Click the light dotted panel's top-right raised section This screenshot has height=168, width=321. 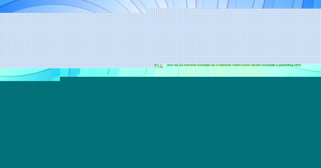(x=235, y=11)
